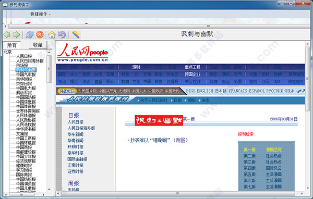Open 国际风云 in the edition index
Screen dimensions: 313x199
click(x=273, y=168)
